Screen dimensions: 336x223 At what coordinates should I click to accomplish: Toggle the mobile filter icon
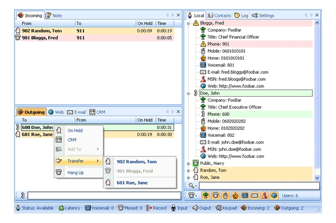(225, 196)
